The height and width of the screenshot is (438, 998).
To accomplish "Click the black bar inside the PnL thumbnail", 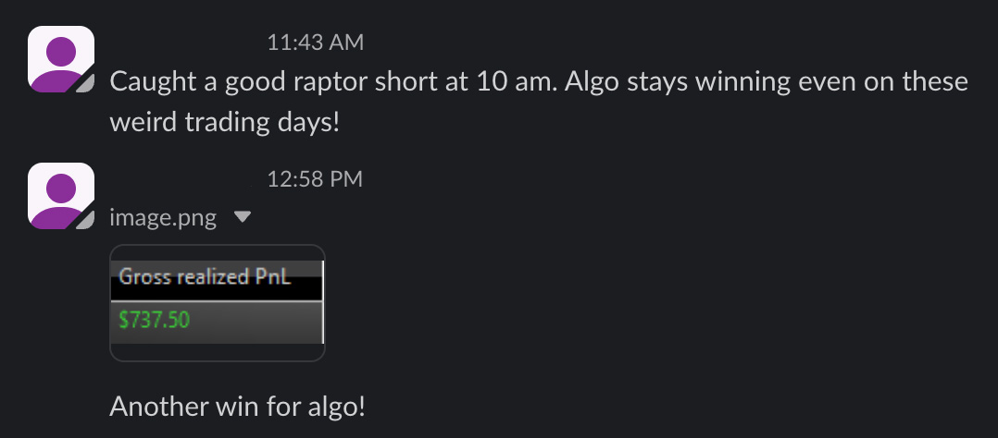I will [216, 291].
